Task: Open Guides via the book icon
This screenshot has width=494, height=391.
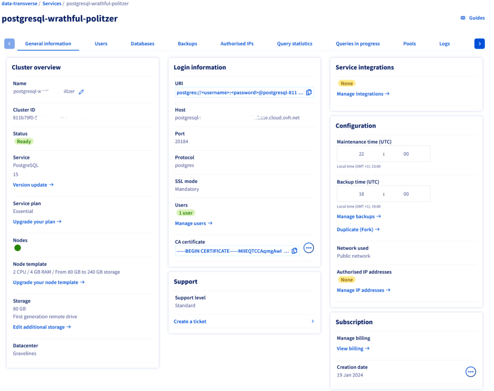Action: [x=463, y=18]
